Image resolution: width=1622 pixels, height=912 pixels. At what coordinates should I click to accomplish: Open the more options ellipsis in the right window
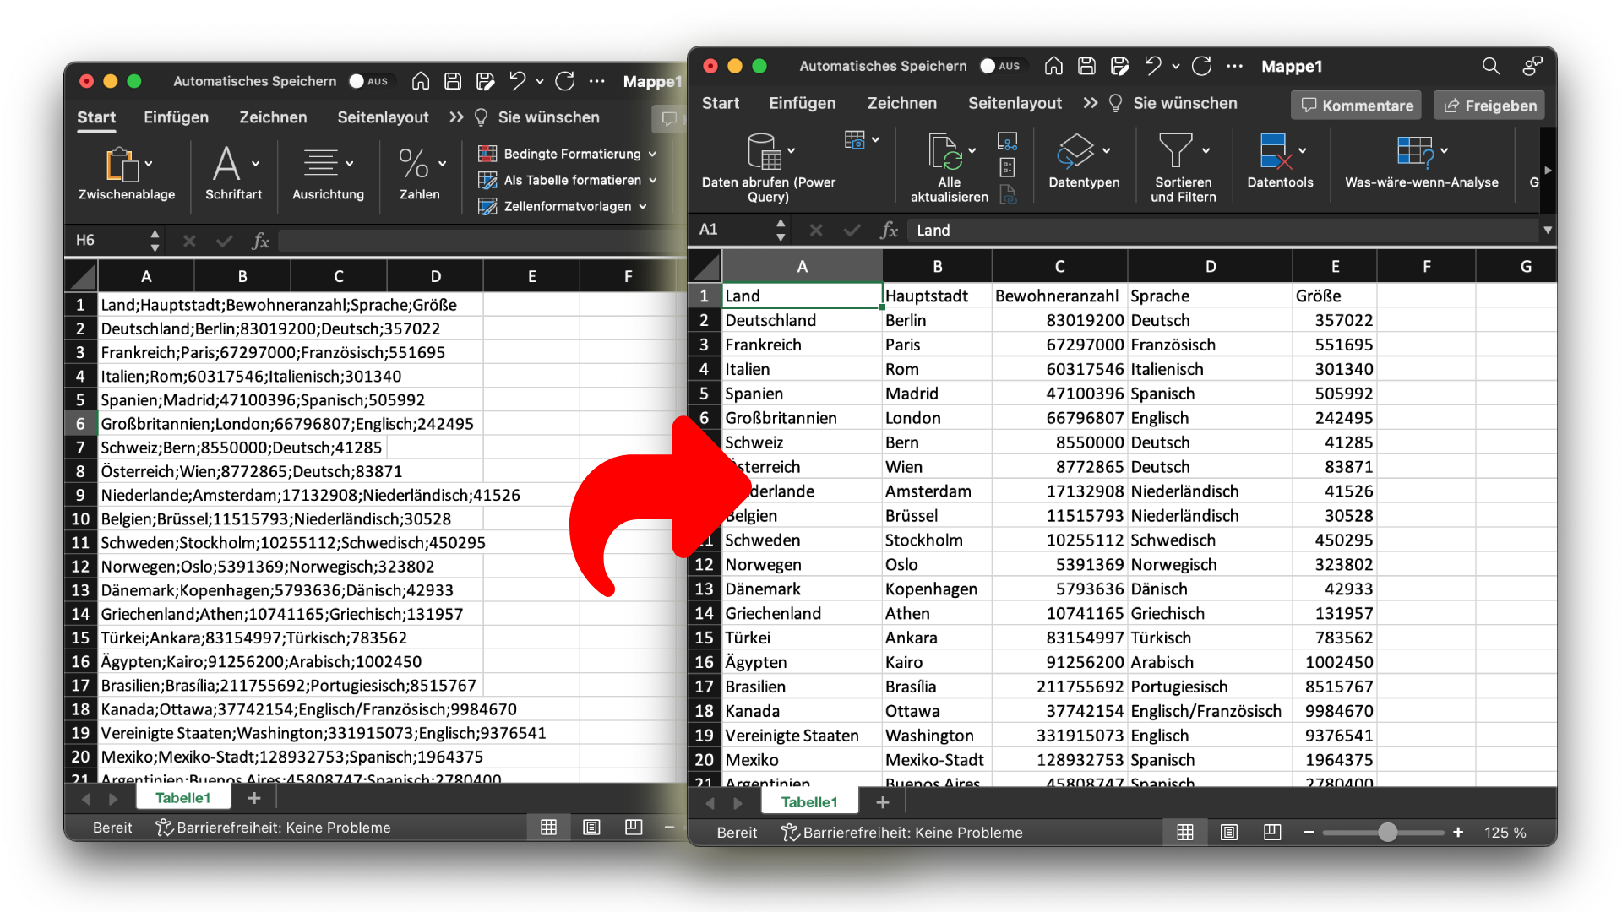click(1234, 66)
